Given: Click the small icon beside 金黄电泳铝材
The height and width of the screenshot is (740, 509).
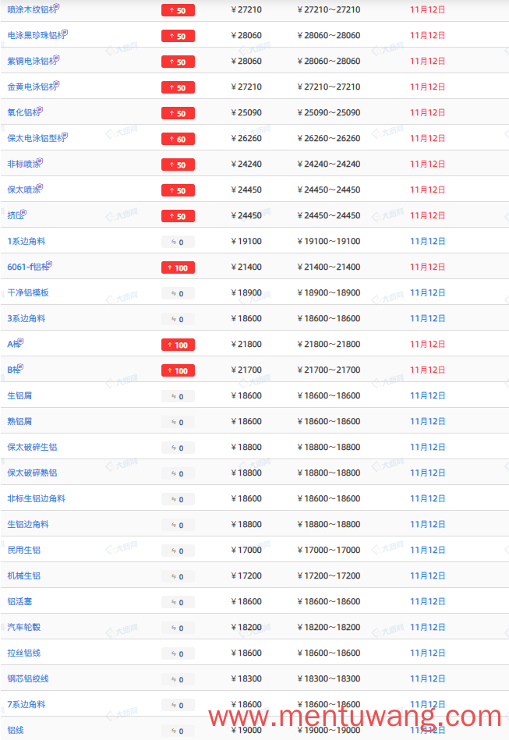Looking at the screenshot, I should pos(57,83).
